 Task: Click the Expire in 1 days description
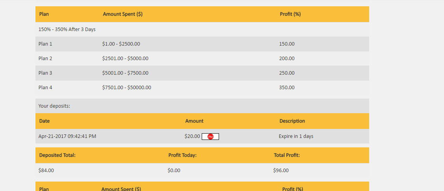(296, 136)
